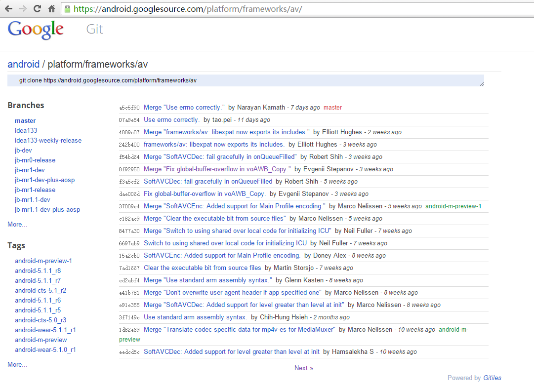Open commit dae006d Fix global-buffer-overflow
534x385 pixels.
(x=205, y=193)
